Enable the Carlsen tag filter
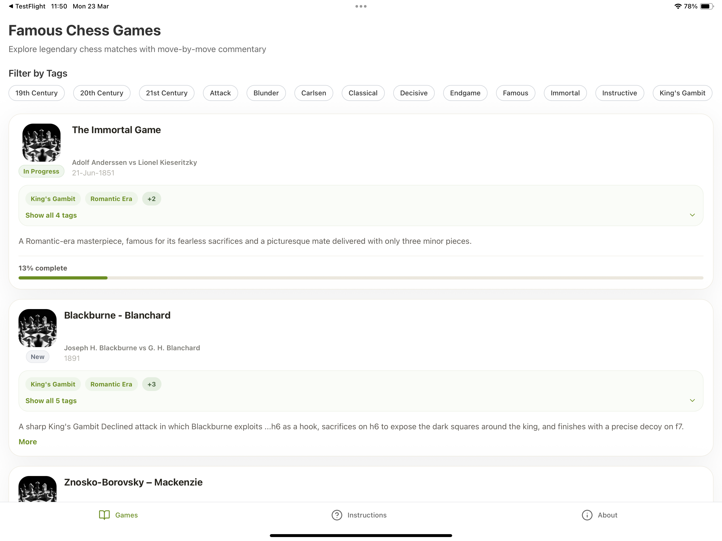The height and width of the screenshot is (541, 722). (314, 93)
